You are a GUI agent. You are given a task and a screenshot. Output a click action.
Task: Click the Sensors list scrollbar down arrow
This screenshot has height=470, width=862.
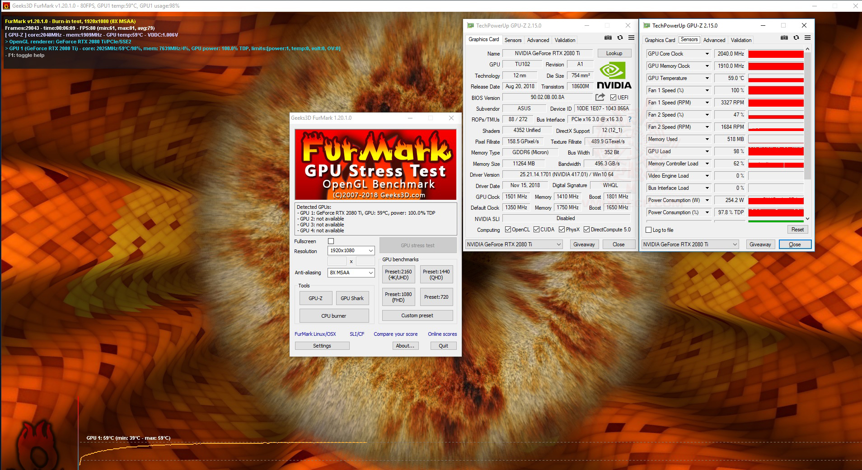[808, 219]
